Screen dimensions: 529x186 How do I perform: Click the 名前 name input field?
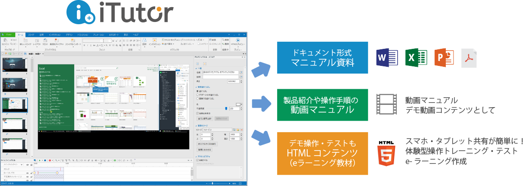220,72
